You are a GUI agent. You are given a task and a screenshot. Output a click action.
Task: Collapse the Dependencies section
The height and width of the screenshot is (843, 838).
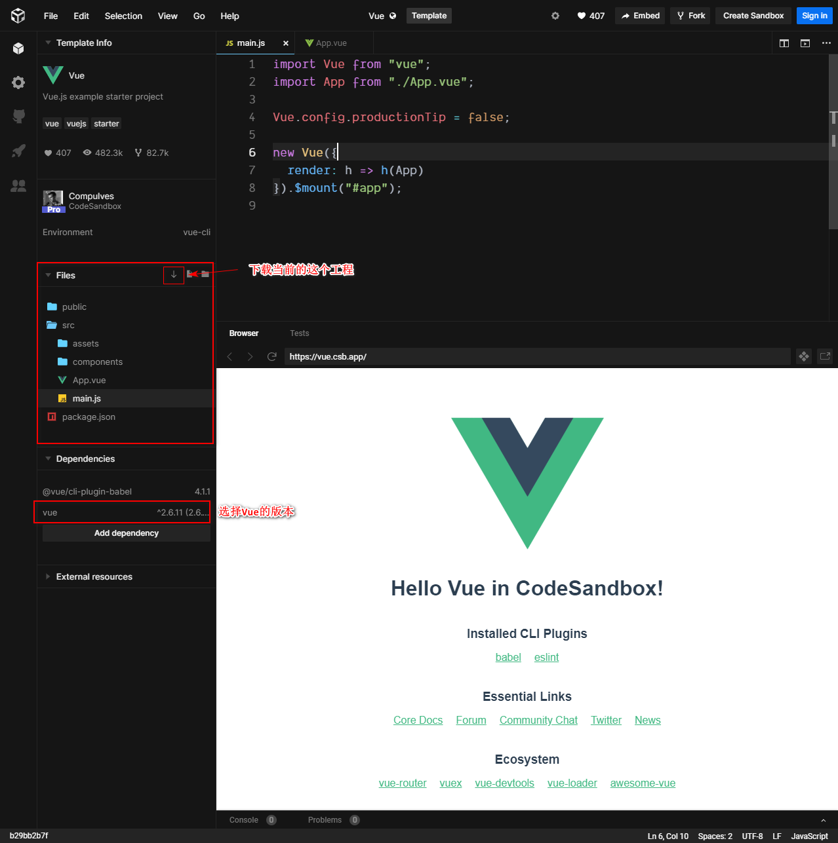[48, 459]
